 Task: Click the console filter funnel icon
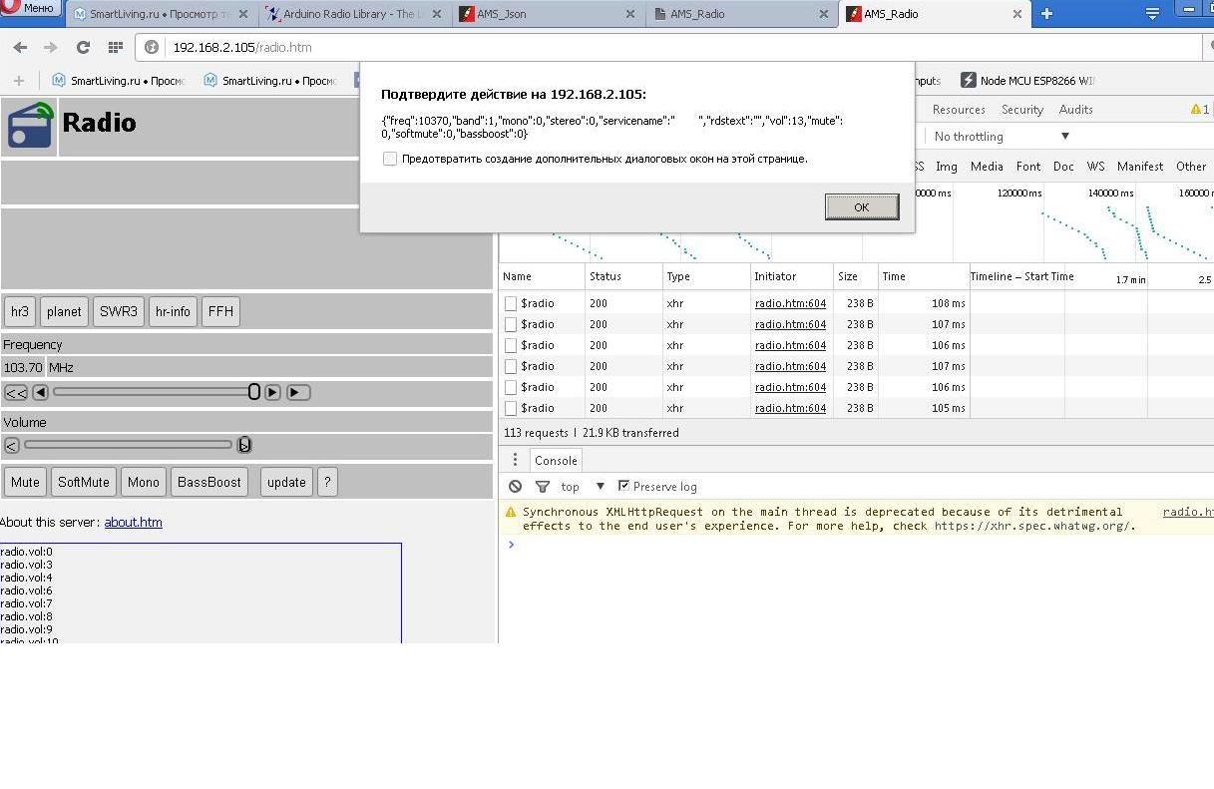point(542,487)
